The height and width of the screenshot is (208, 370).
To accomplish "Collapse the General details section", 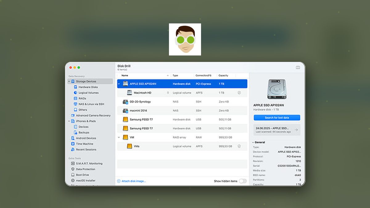I will [253, 142].
